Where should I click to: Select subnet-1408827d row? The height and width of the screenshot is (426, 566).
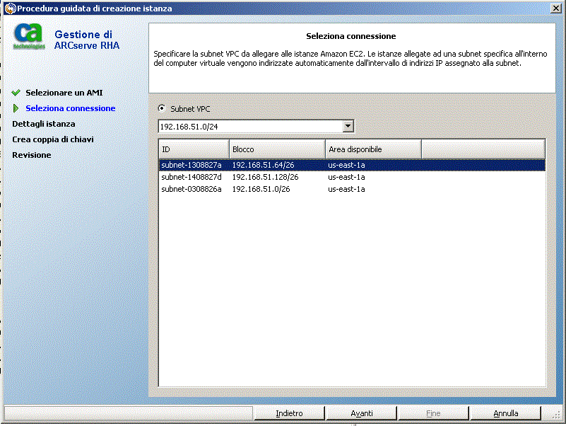[191, 177]
